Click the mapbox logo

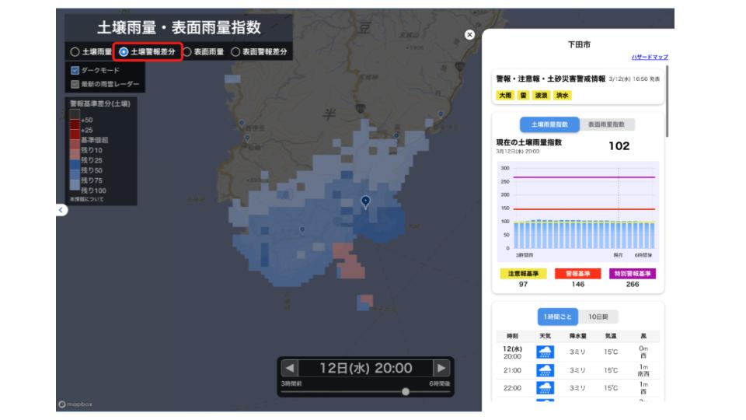(73, 404)
